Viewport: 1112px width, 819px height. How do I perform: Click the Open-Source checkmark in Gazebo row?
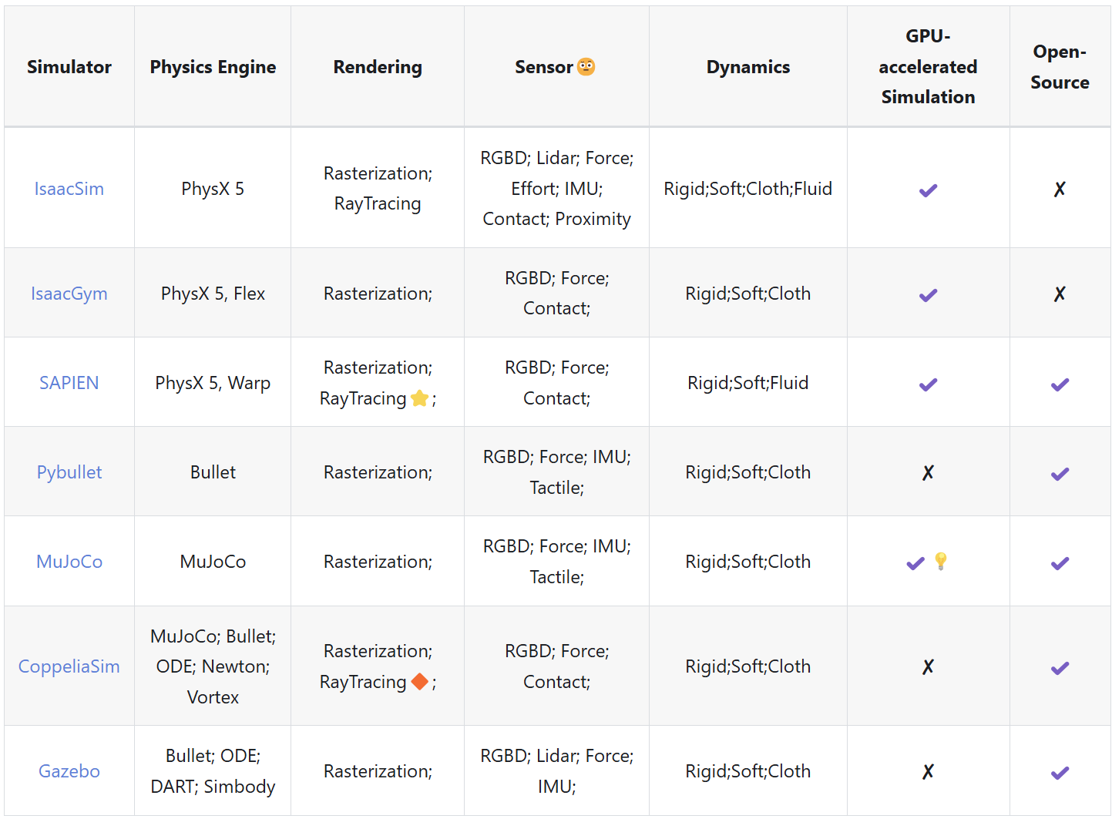click(x=1060, y=772)
